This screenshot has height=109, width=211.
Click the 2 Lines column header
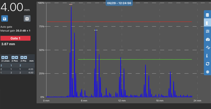(5, 61)
